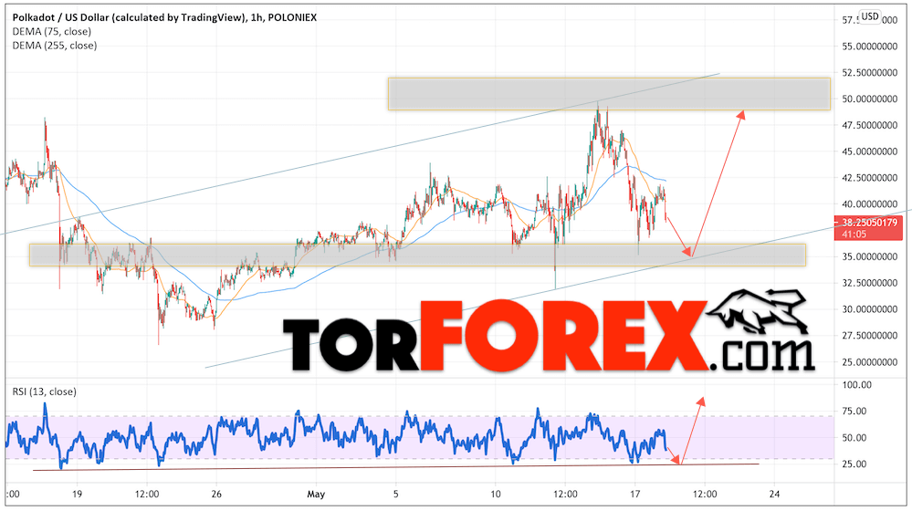Click the 41:05 countdown timer label

click(854, 235)
